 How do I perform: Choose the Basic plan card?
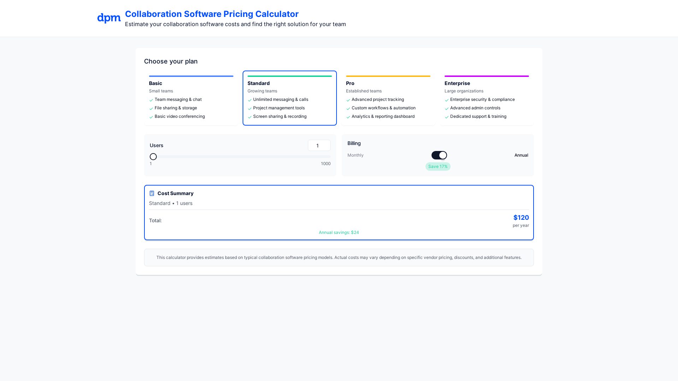191,98
